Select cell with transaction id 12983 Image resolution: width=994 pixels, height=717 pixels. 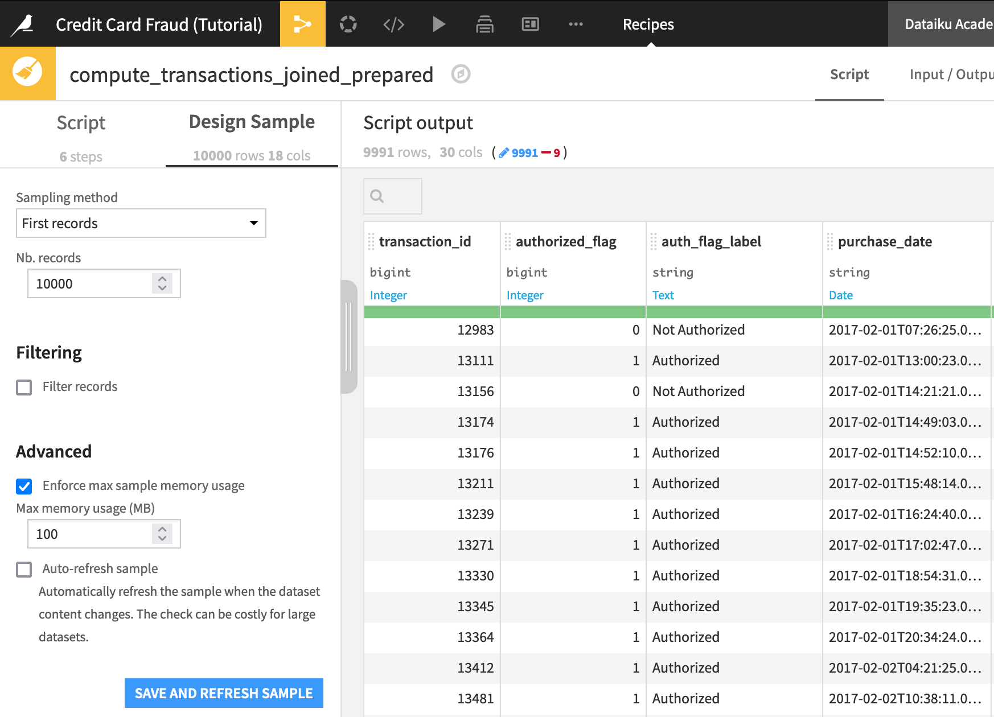click(432, 330)
